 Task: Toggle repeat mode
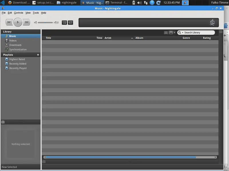point(70,23)
